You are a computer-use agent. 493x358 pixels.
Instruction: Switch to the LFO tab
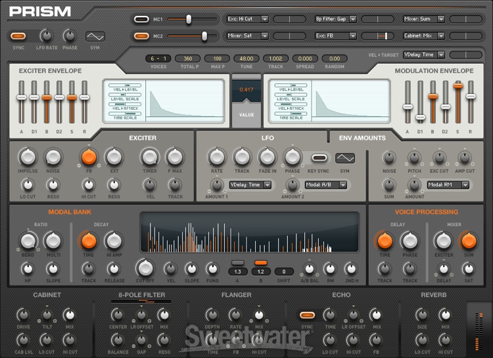268,138
